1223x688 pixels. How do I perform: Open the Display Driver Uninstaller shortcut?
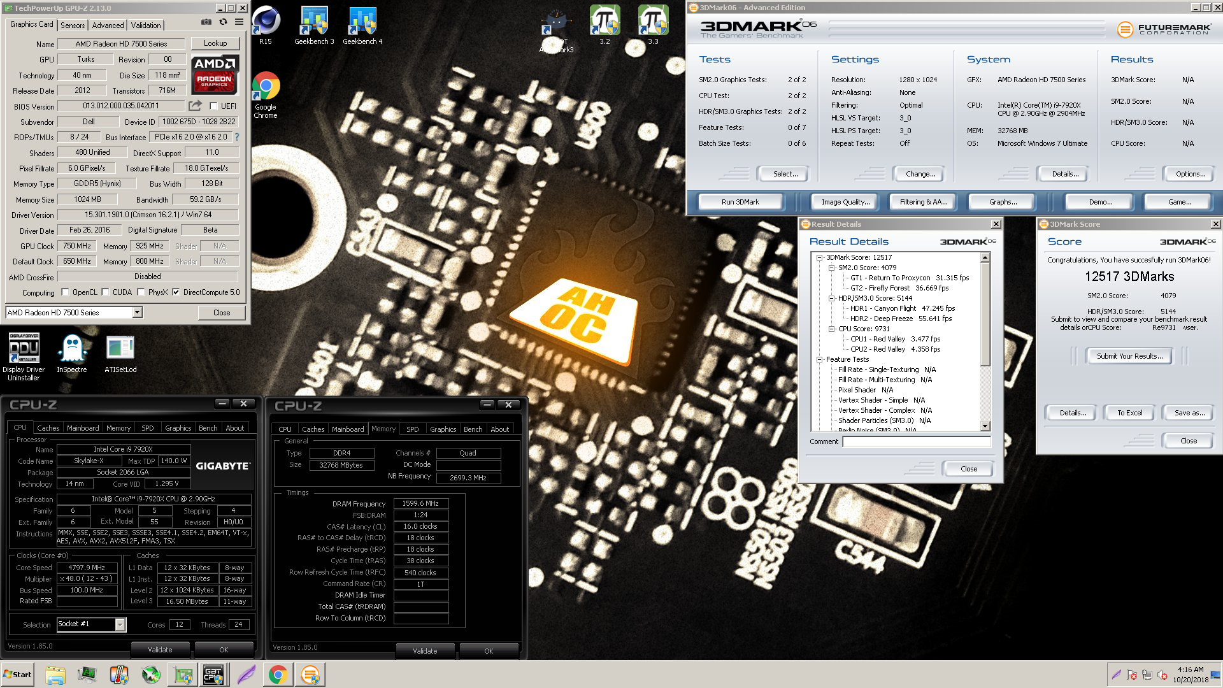click(24, 357)
